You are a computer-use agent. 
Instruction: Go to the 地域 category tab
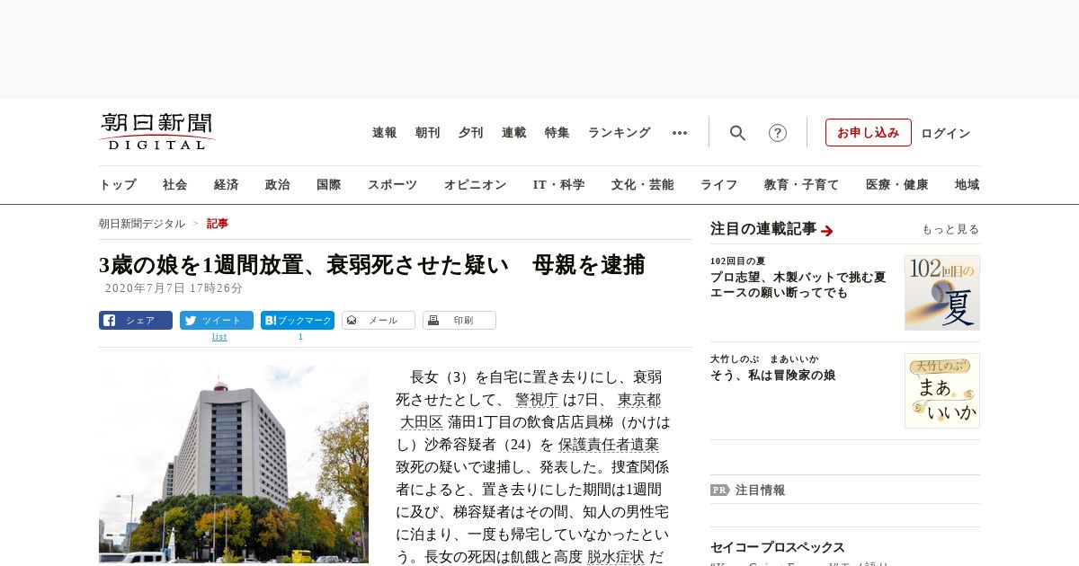[968, 185]
